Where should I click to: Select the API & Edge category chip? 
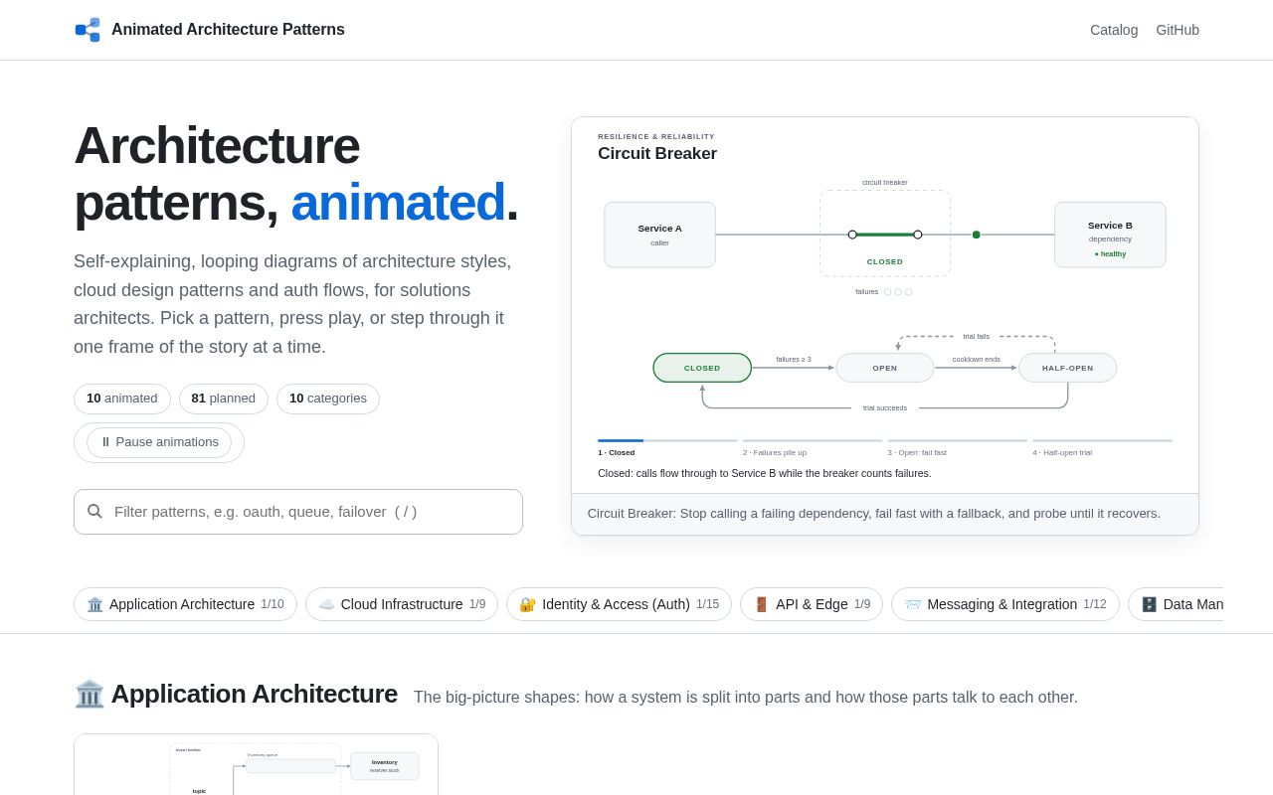click(812, 604)
